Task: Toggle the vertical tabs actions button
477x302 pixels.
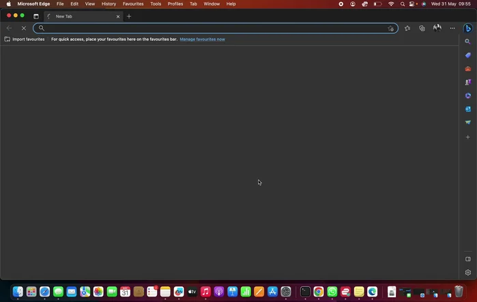Action: pyautogui.click(x=36, y=16)
